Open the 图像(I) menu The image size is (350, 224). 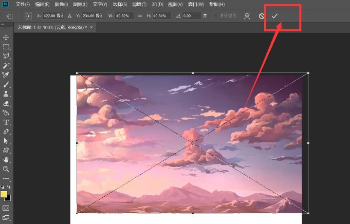click(61, 4)
